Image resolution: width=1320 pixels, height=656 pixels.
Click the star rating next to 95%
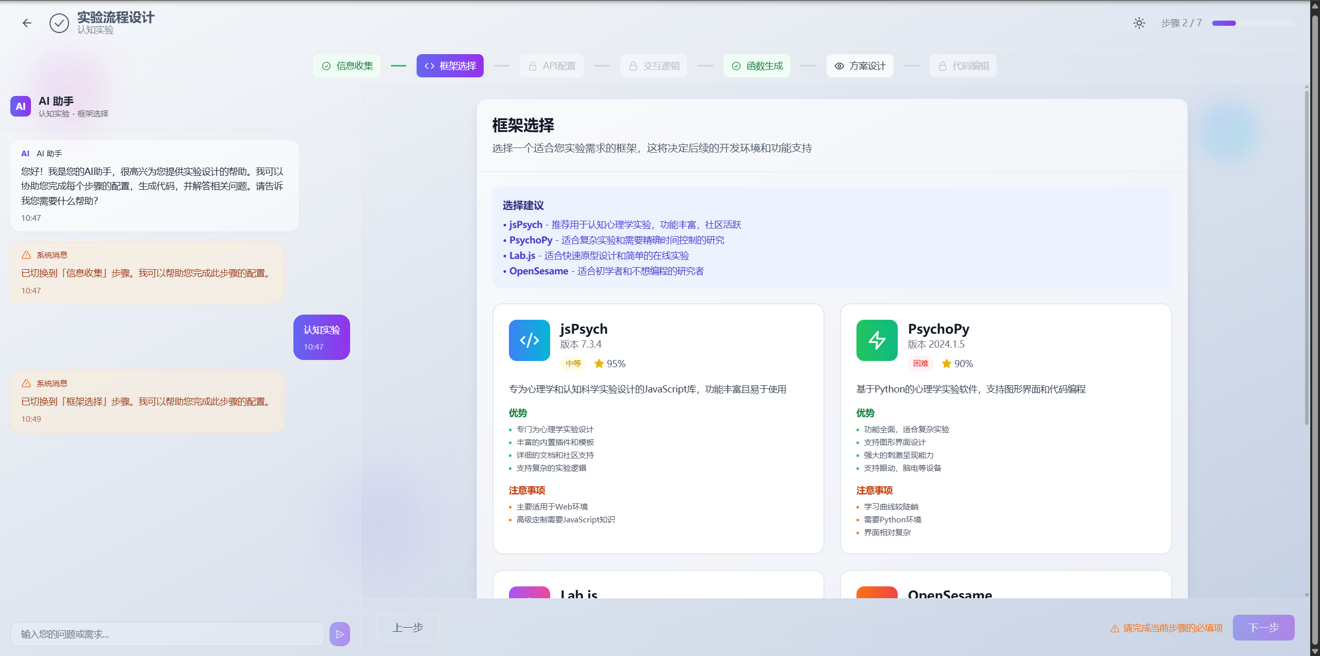click(599, 364)
